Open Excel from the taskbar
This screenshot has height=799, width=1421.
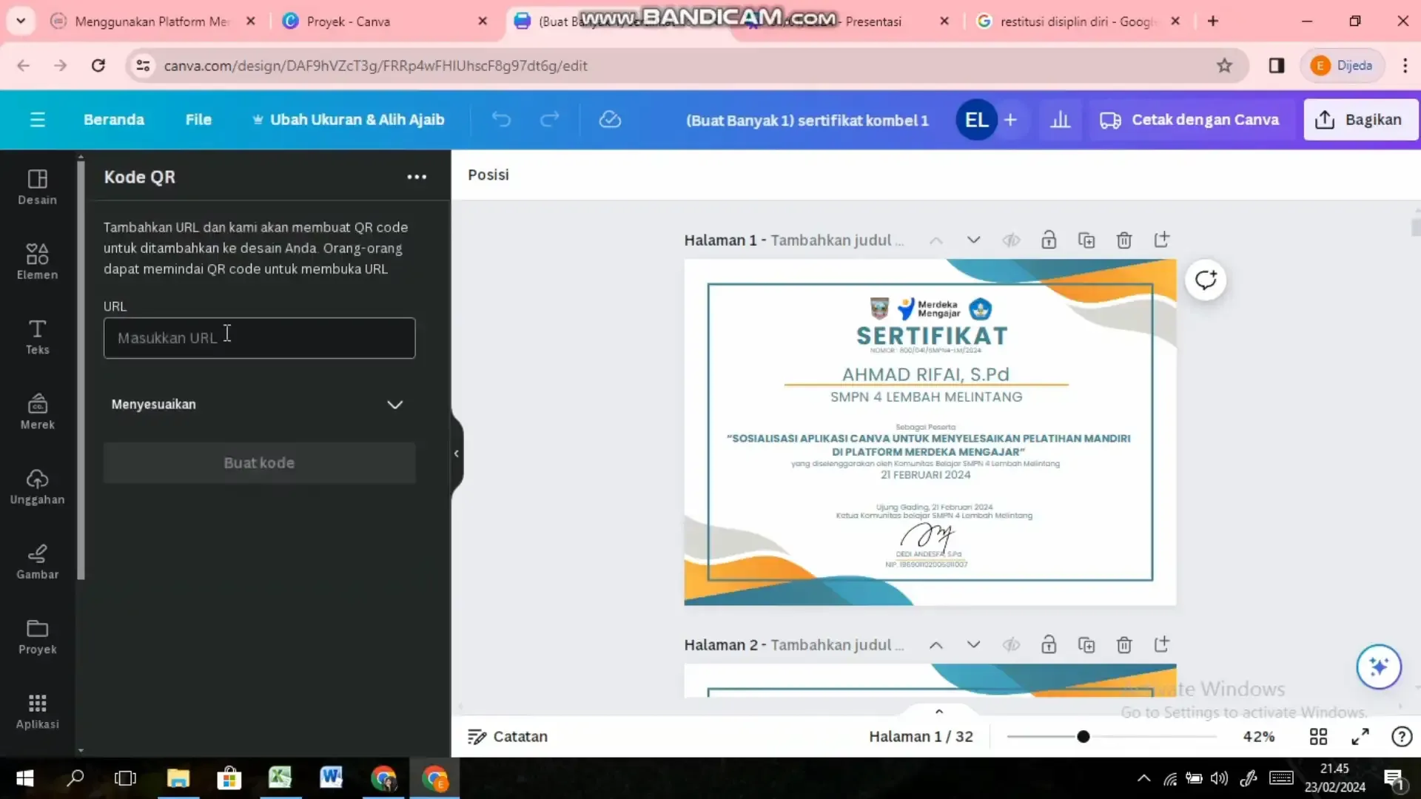(x=280, y=778)
